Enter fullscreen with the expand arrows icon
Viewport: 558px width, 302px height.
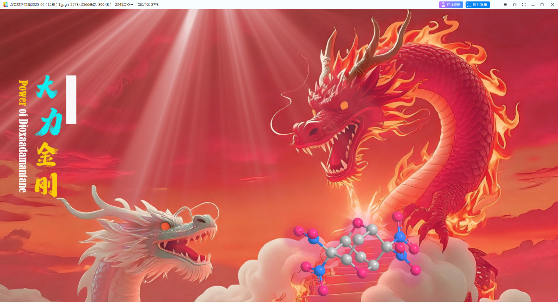click(x=524, y=5)
